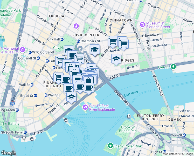Click the South Ferry MTA subway icon
The height and width of the screenshot is (156, 194).
tap(25, 132)
